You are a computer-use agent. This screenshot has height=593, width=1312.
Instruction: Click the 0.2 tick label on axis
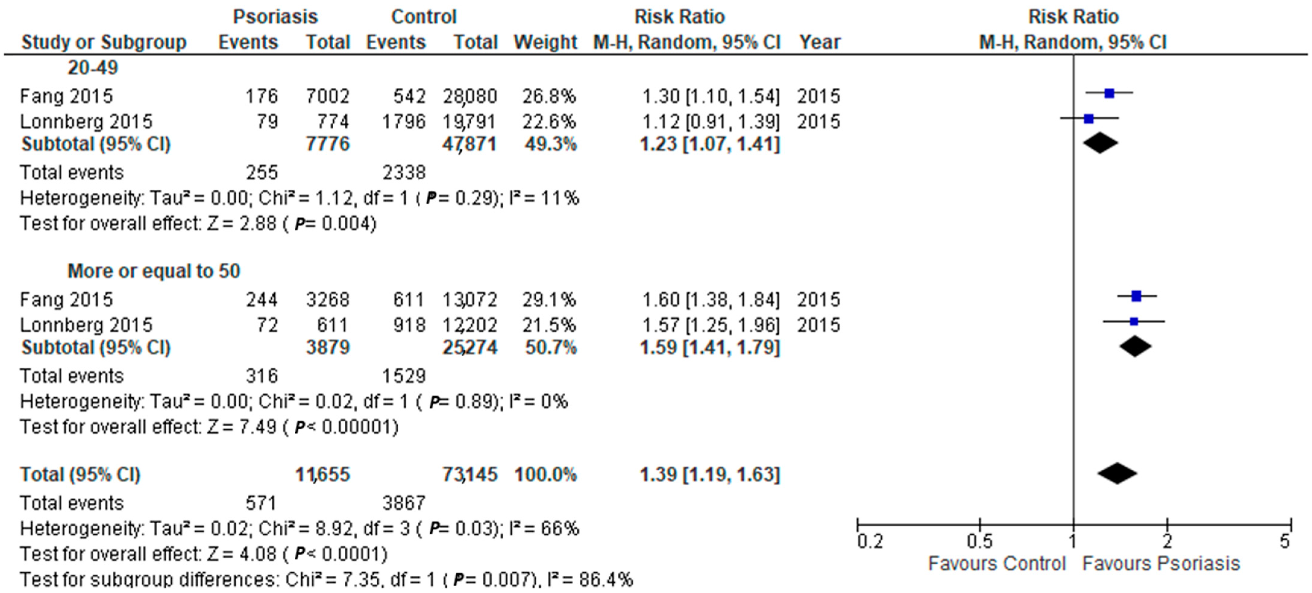[x=870, y=541]
